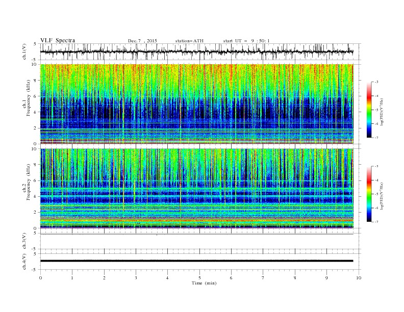This screenshot has width=404, height=312.
Task: Click time axis tick label "4"
Action: click(167, 278)
